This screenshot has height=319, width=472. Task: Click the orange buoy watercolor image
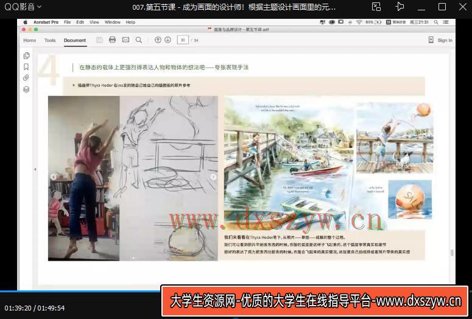[x=410, y=199]
